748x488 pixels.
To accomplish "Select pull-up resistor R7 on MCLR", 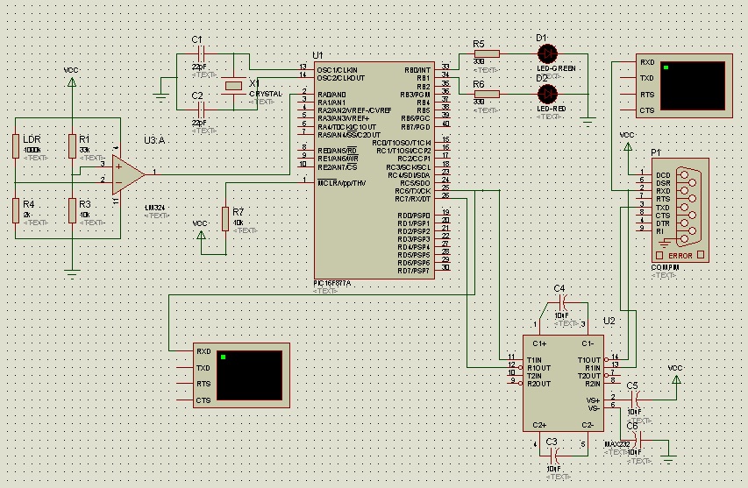I will point(226,218).
